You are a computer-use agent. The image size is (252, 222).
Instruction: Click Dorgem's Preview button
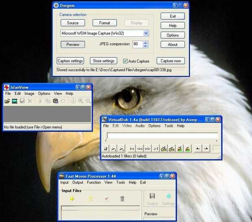73,44
